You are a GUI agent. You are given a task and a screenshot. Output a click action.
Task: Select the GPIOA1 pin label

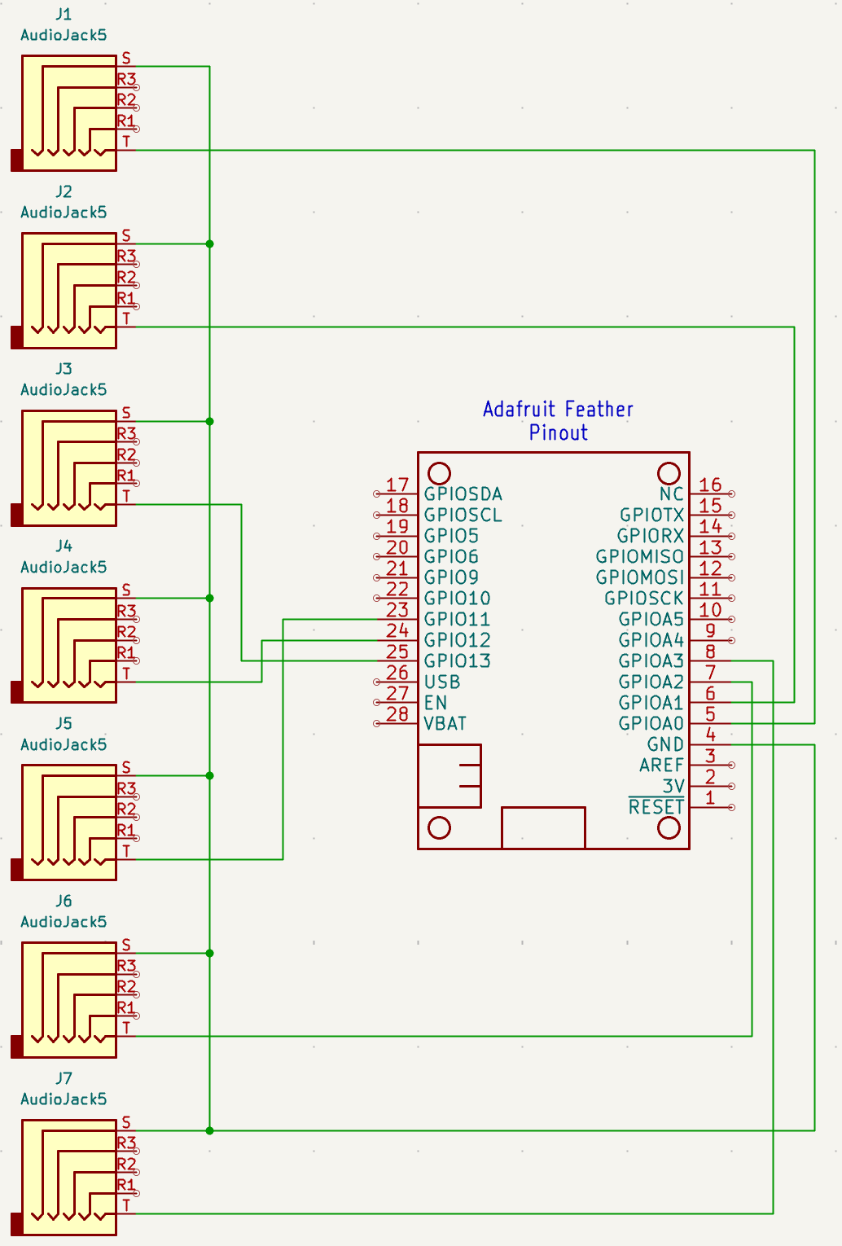coord(651,703)
